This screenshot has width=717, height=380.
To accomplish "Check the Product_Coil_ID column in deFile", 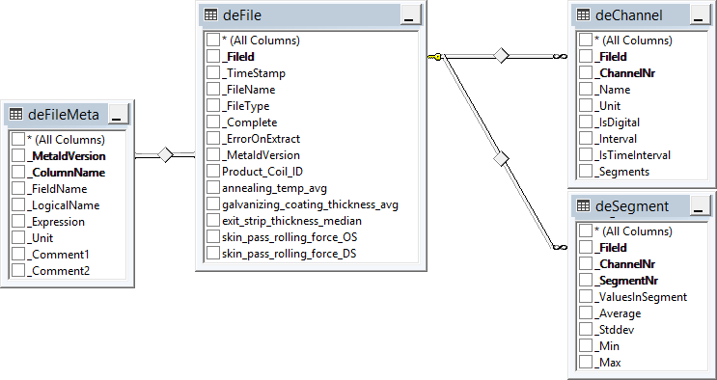I will pyautogui.click(x=213, y=172).
